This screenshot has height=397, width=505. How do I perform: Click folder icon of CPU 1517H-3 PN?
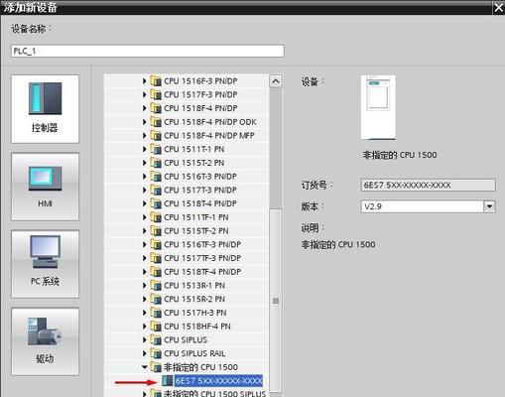click(x=156, y=313)
